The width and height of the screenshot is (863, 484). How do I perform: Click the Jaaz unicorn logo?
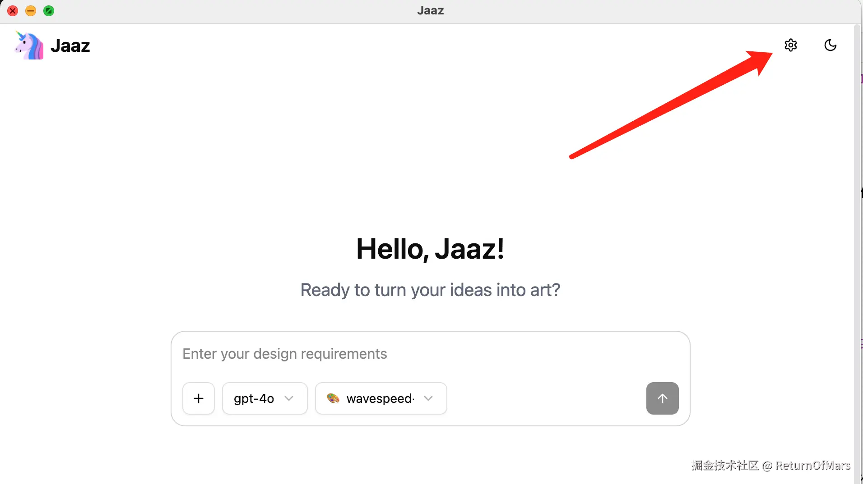coord(29,46)
